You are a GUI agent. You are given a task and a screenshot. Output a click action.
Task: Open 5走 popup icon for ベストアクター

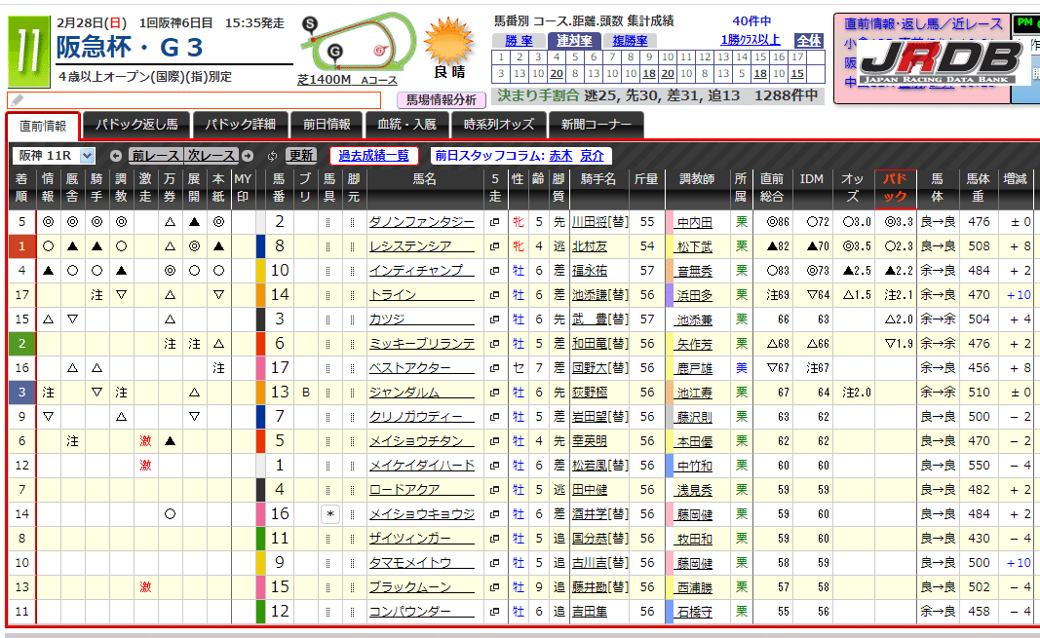point(494,368)
